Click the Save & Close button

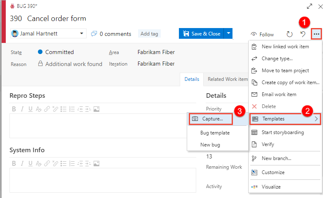point(201,33)
